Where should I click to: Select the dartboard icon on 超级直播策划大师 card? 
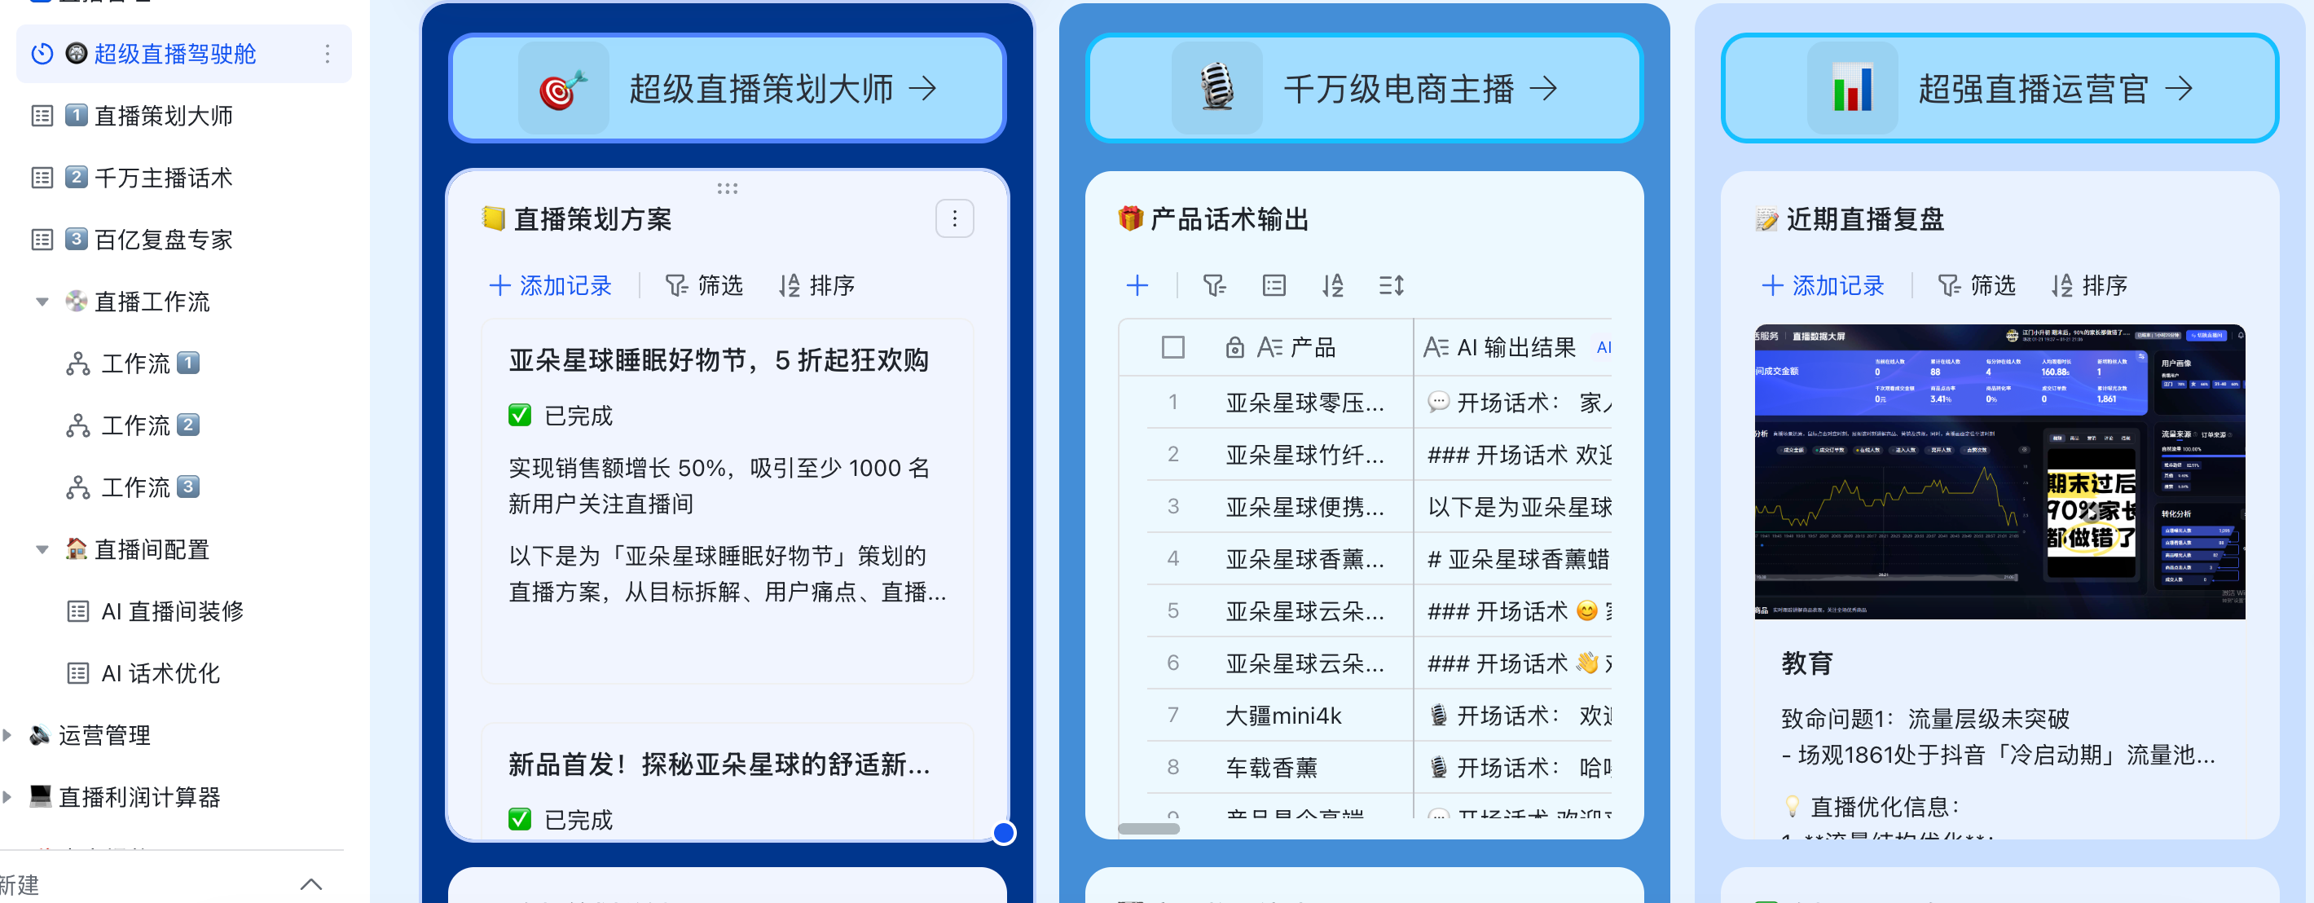563,88
